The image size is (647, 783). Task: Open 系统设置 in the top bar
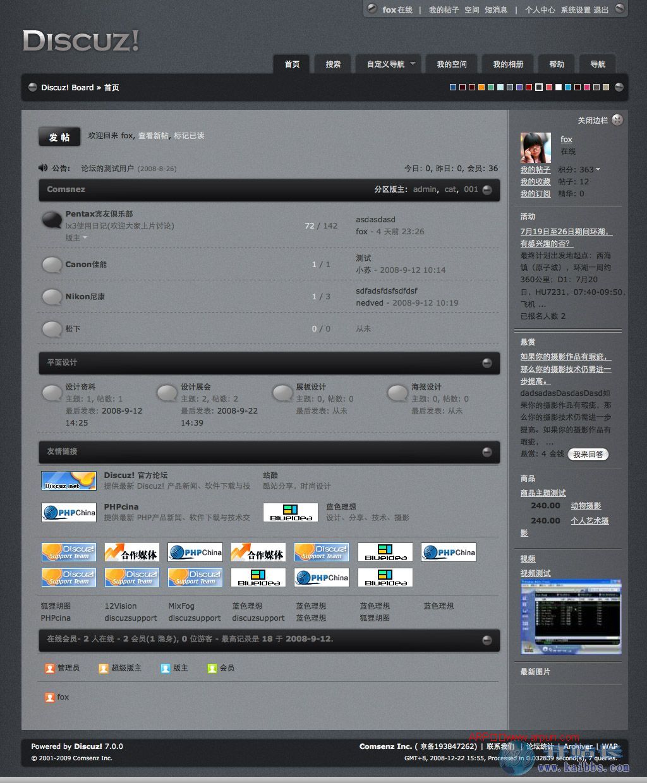[576, 9]
